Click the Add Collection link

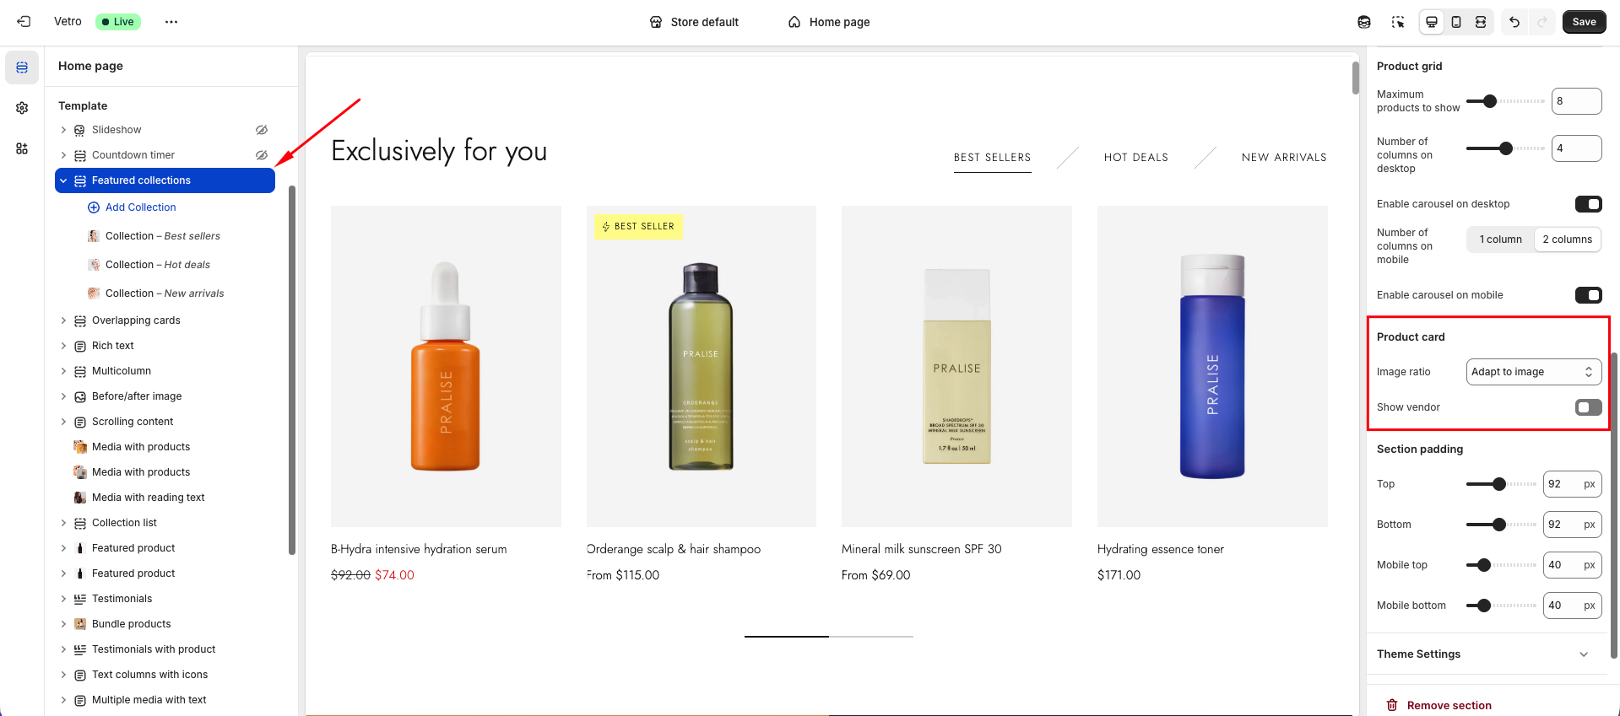[140, 207]
